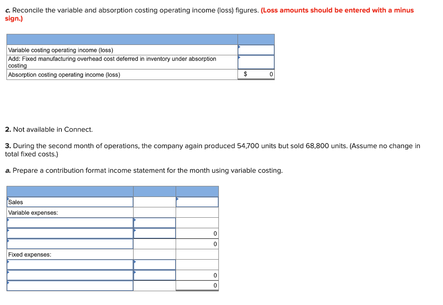
Task: Click the second variable expense amount cell
Action: (x=154, y=233)
